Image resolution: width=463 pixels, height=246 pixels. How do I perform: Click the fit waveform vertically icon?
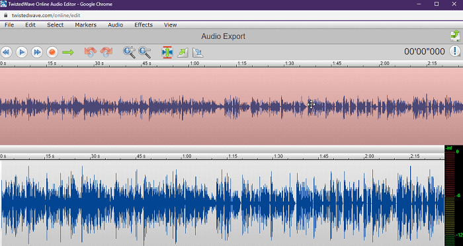coord(167,52)
